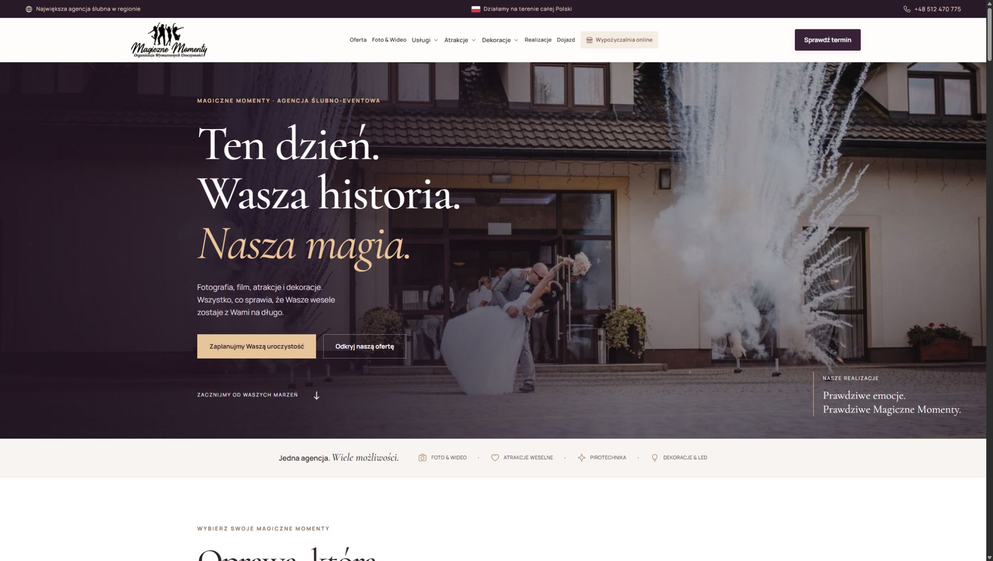The image size is (993, 561).
Task: Click 'Wybierz swoje Magiczne Momenty' heading
Action: tap(263, 529)
